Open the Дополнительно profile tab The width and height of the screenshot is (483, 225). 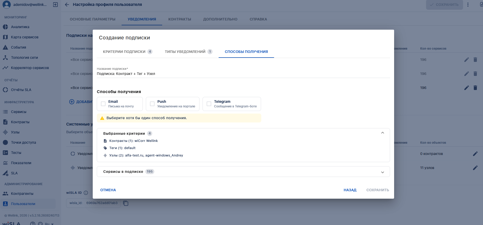click(220, 19)
